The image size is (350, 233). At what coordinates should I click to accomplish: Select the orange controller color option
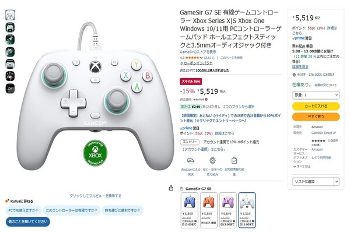(209, 210)
